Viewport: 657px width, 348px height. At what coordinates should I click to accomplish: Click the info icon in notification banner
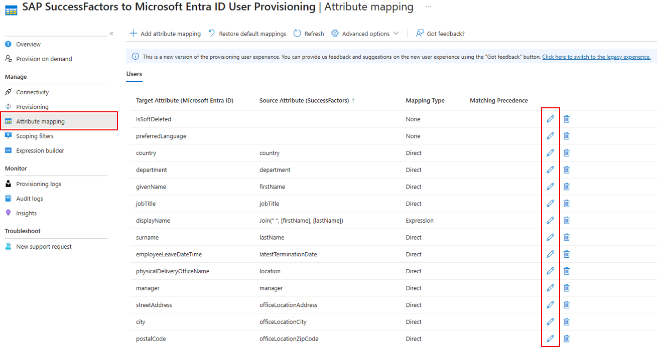click(136, 57)
